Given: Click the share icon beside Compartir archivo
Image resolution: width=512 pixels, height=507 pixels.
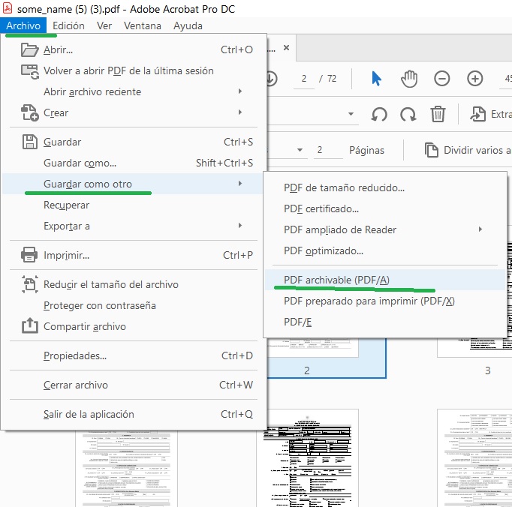Looking at the screenshot, I should pyautogui.click(x=30, y=325).
